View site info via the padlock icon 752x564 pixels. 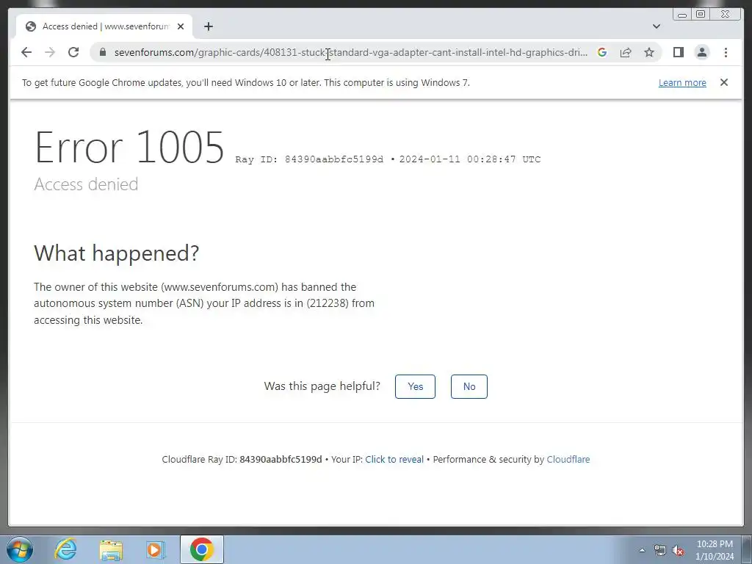click(103, 52)
